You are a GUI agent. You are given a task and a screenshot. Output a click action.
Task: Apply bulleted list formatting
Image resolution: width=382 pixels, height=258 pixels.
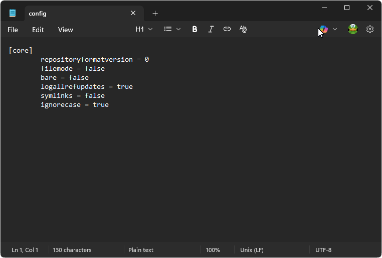click(x=168, y=29)
